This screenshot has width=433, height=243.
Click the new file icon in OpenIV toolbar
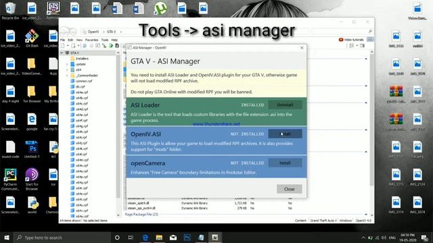(63, 46)
